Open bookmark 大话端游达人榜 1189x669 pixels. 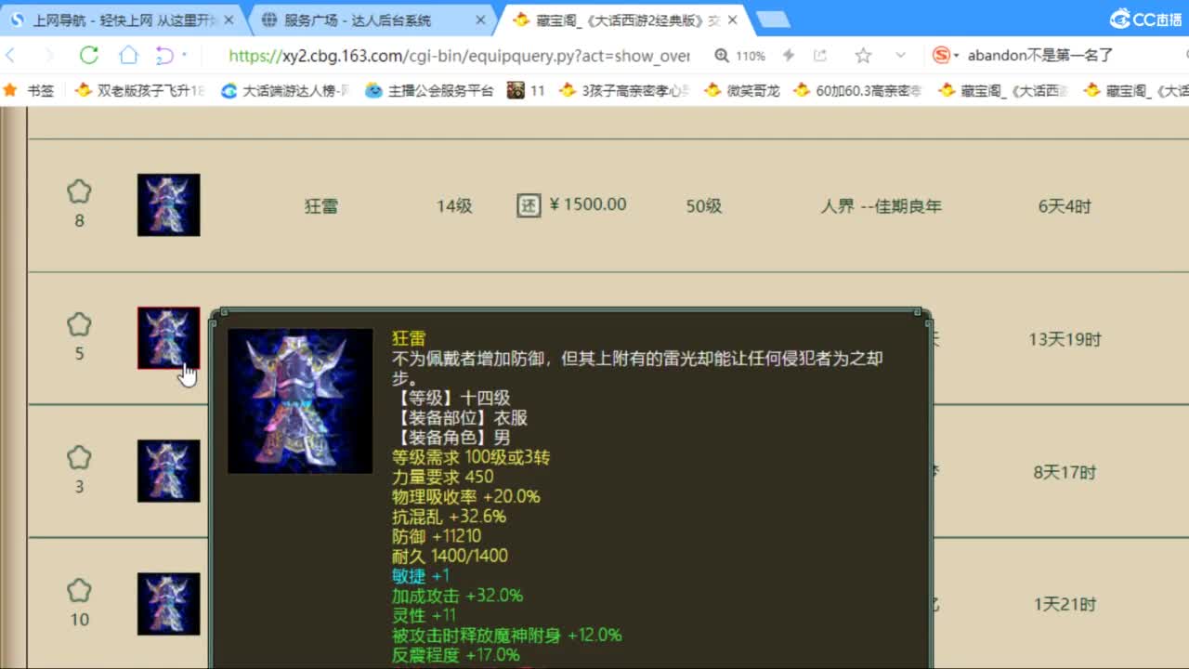285,90
